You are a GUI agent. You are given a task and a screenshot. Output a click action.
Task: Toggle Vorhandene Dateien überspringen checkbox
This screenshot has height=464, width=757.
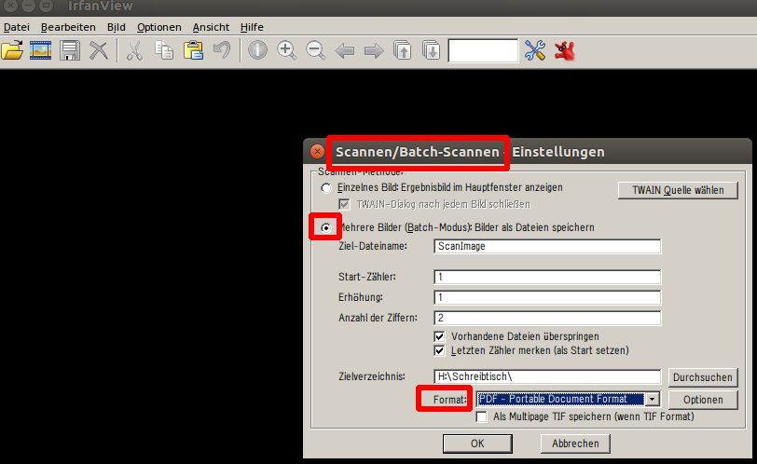439,336
